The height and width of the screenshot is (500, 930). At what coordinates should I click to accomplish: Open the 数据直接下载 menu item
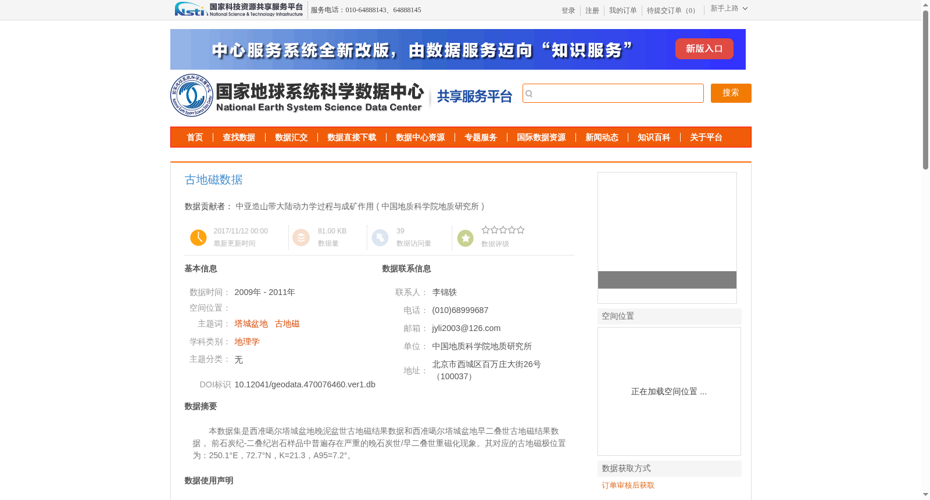point(352,138)
